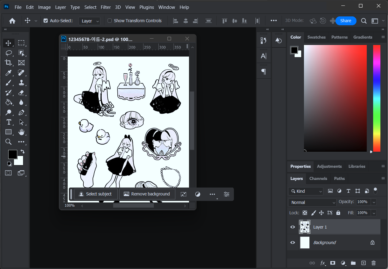Toggle lock image pixels brush icon
Screen dimensions: 388x269
pyautogui.click(x=313, y=213)
